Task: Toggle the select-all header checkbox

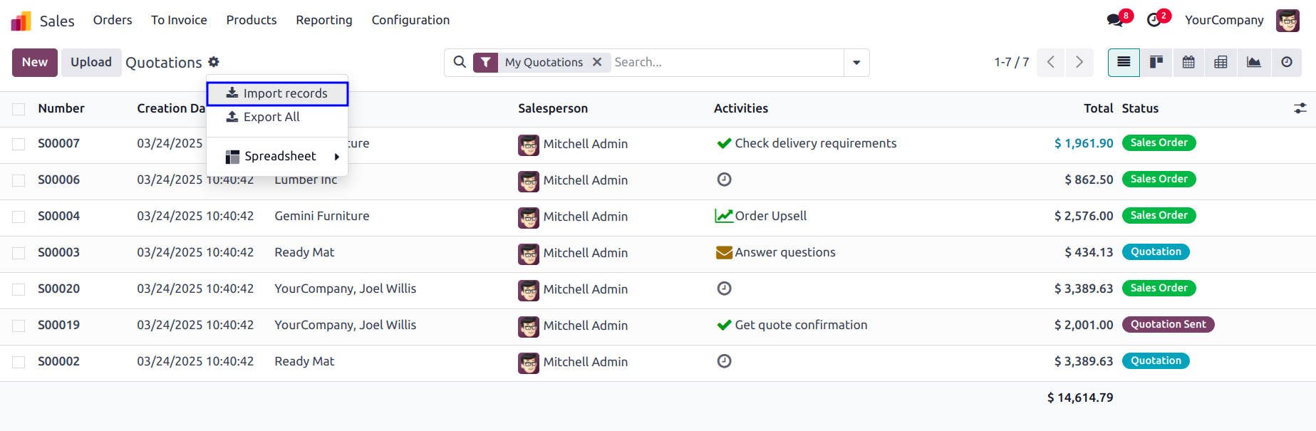Action: coord(19,109)
